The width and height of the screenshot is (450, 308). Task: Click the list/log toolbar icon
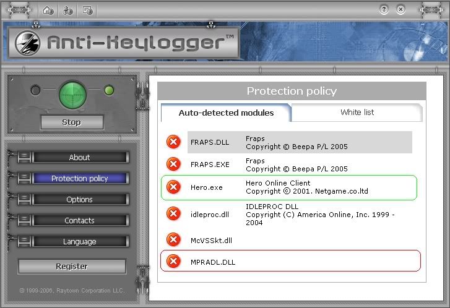click(87, 11)
